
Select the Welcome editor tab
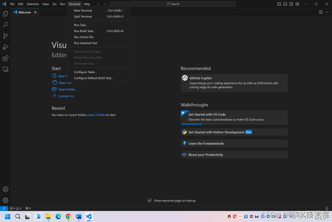click(x=25, y=12)
